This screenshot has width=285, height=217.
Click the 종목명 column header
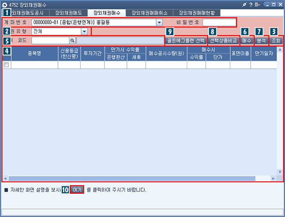(35, 54)
